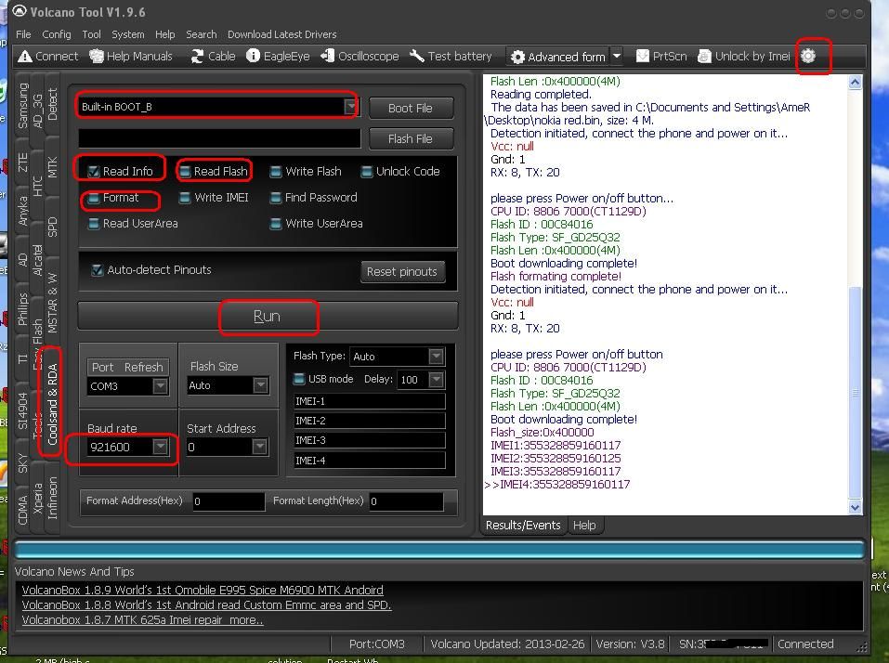Open the Test battery tool
This screenshot has width=889, height=663.
coord(451,56)
